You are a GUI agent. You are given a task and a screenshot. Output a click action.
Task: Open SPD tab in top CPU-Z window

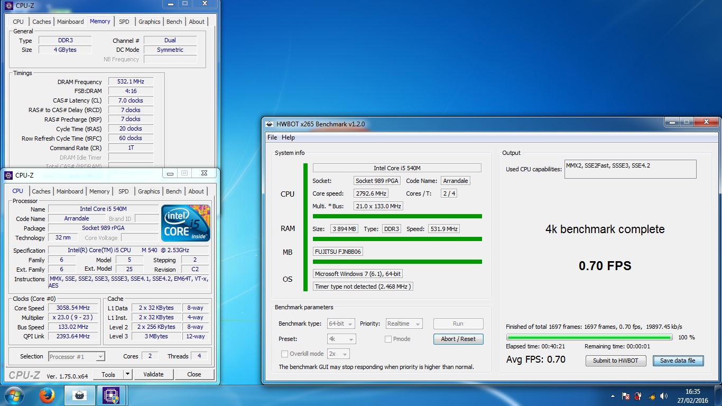124,22
